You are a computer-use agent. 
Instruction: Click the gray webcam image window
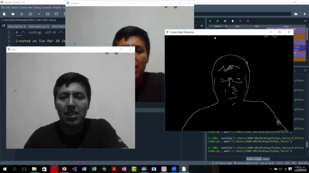(70, 100)
